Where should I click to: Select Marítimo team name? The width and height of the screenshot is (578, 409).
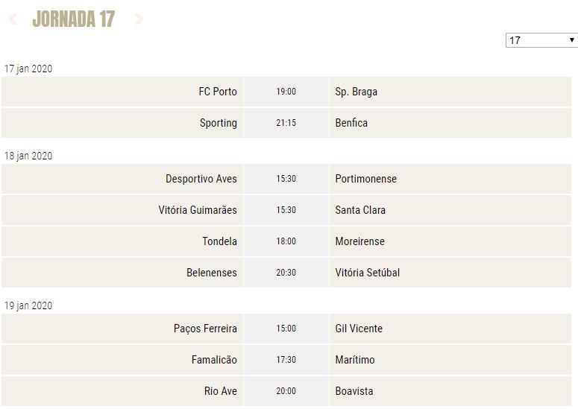[x=355, y=360]
